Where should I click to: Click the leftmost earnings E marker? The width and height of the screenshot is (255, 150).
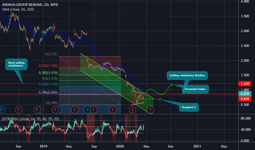pos(19,110)
